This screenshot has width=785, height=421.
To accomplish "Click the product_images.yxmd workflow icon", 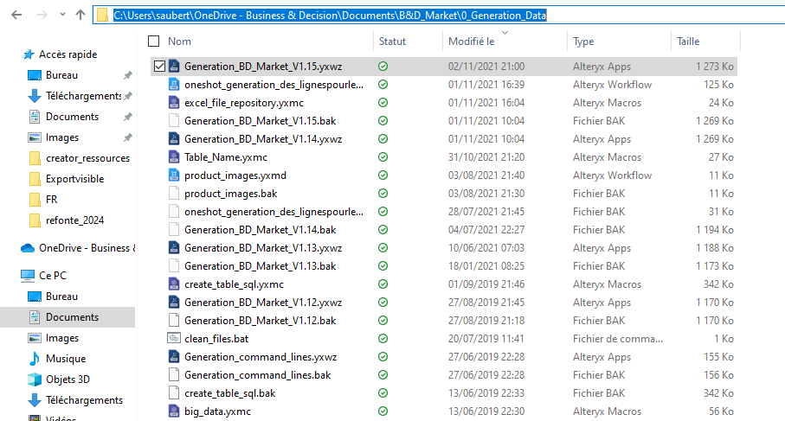I will pos(174,175).
